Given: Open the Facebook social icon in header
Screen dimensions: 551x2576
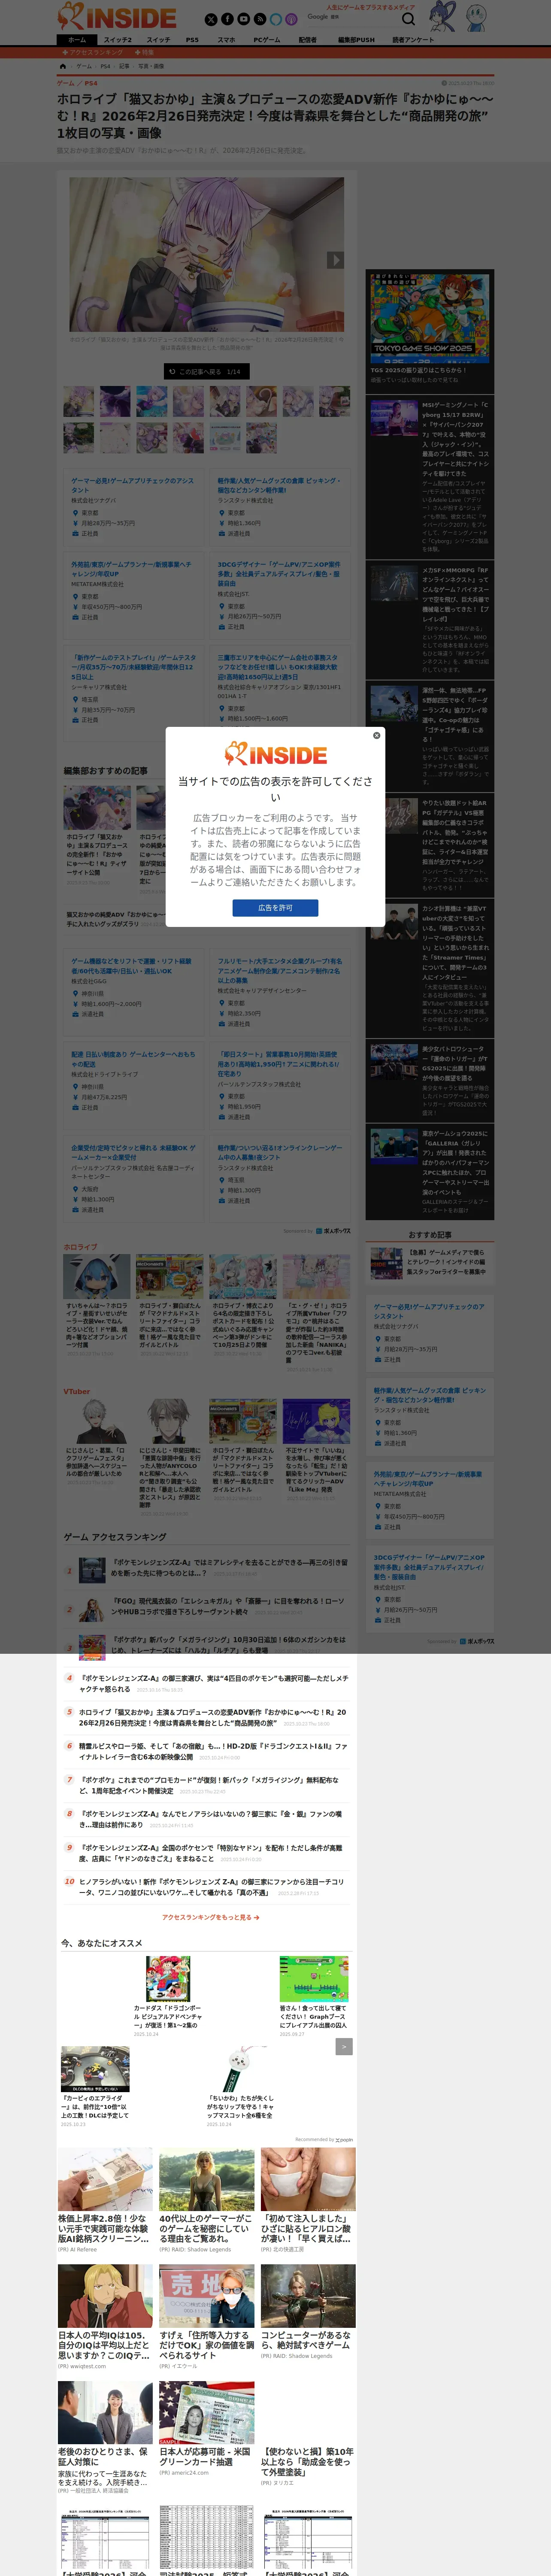Looking at the screenshot, I should (x=227, y=19).
